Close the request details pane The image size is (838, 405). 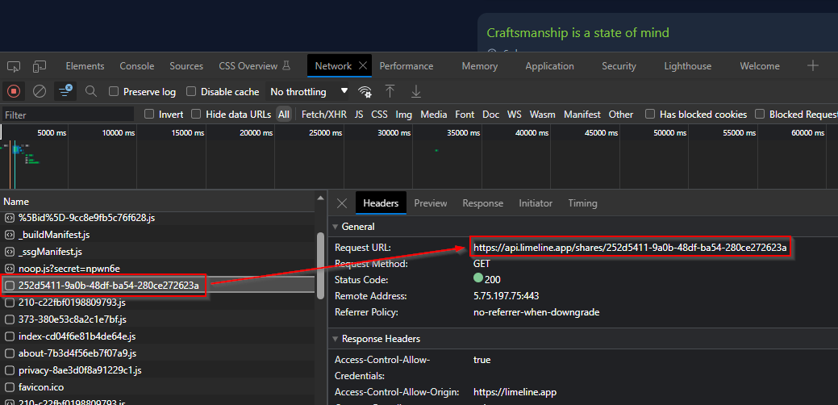coord(342,203)
